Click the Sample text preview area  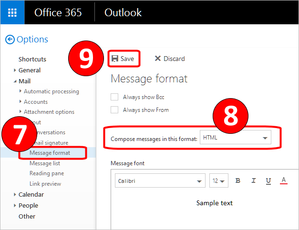214,203
